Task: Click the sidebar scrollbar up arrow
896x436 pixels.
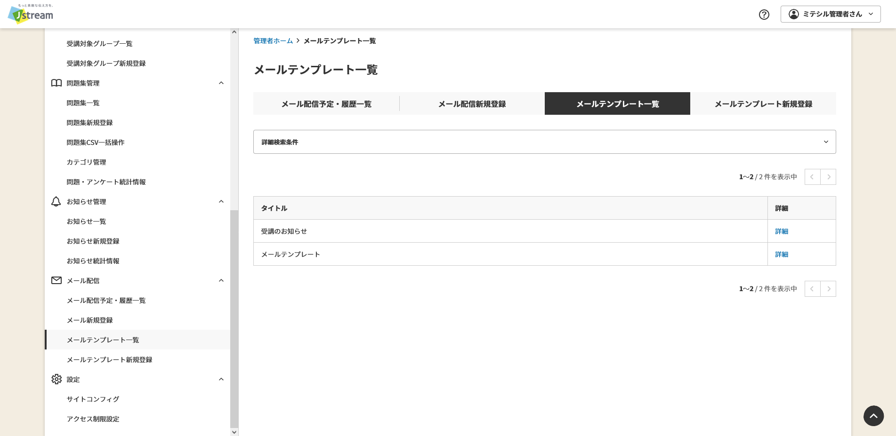Action: (x=234, y=32)
